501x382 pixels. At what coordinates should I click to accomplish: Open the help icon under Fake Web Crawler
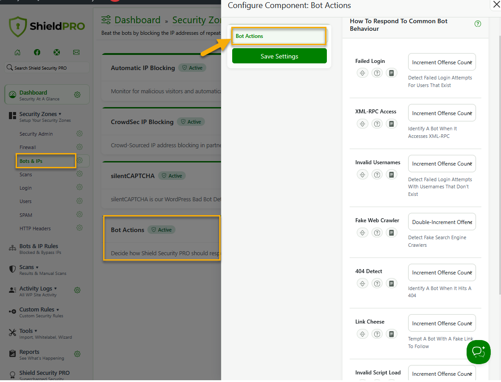click(x=377, y=233)
